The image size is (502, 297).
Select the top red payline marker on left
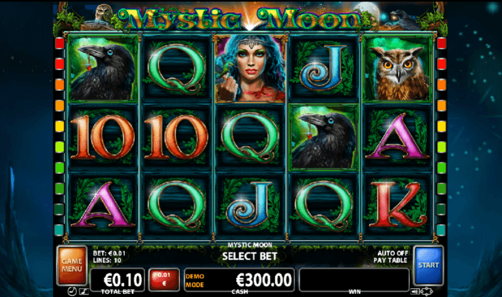(60, 43)
